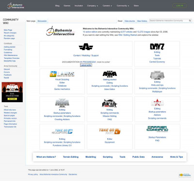
Task: Click the LOG IN button
Action: [179, 6]
